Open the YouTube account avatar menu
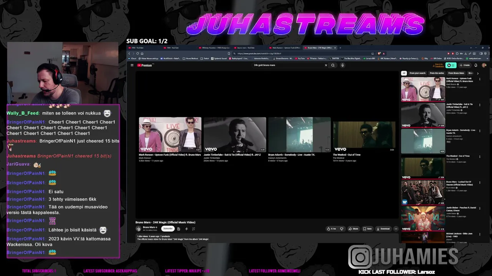 click(484, 65)
